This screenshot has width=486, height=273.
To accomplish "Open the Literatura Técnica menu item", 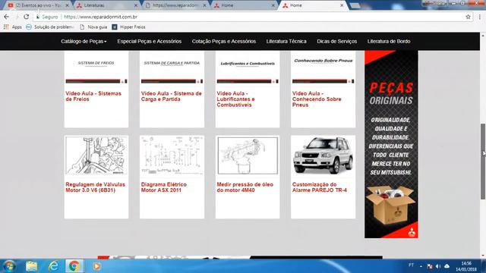I will 286,41.
